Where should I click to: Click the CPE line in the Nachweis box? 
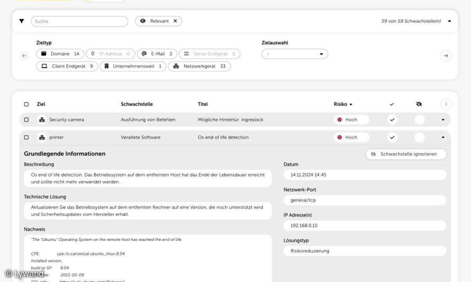[78, 254]
